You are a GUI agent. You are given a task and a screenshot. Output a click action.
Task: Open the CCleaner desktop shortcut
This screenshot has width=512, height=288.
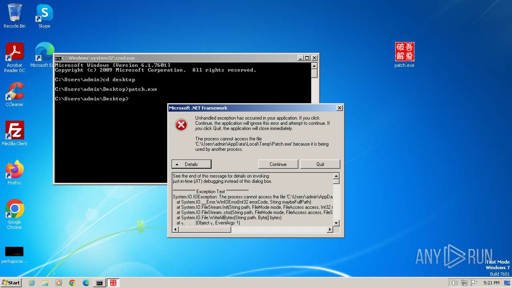click(x=14, y=94)
